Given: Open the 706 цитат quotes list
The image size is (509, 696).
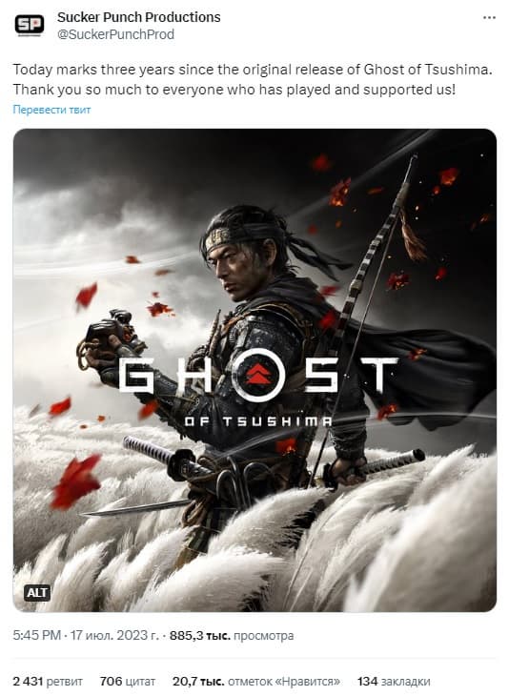Looking at the screenshot, I should (128, 681).
